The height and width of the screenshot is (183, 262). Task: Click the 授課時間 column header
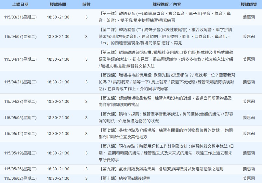coord(58,5)
